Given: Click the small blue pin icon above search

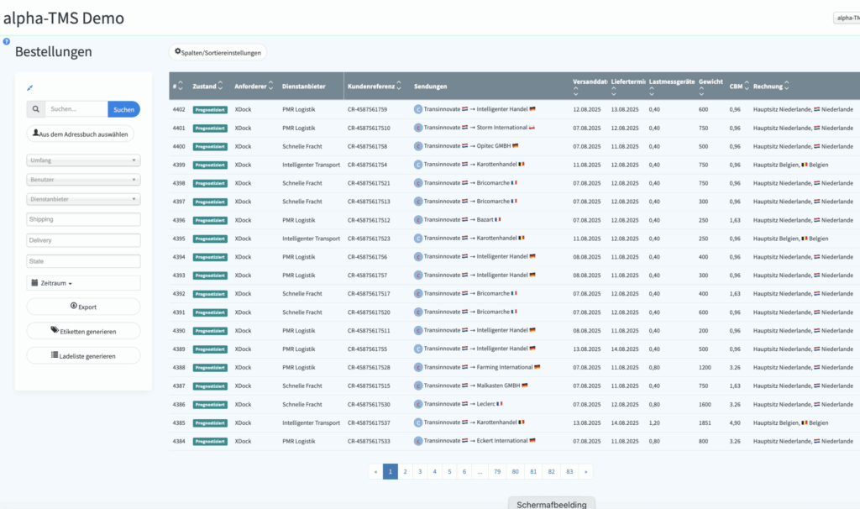Looking at the screenshot, I should coord(30,87).
